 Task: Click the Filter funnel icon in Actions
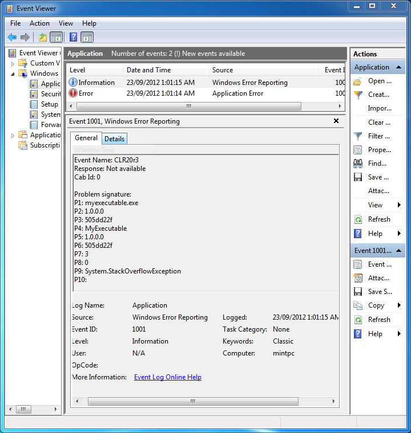tap(358, 136)
